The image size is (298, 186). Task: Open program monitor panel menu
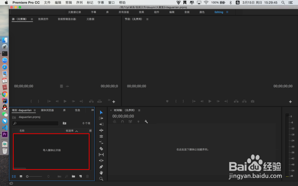click(147, 19)
